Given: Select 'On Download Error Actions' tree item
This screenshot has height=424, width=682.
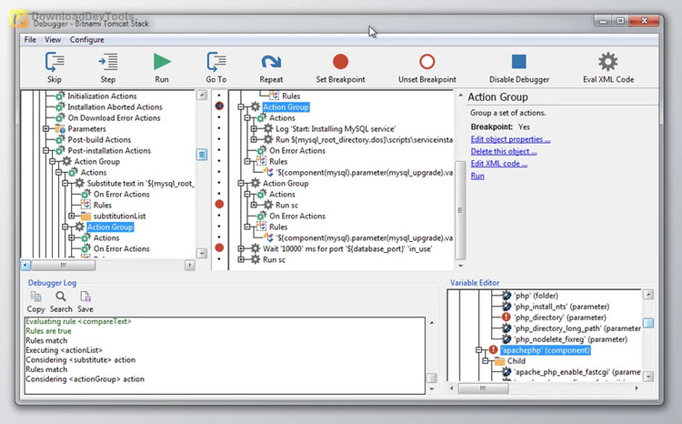Looking at the screenshot, I should [114, 118].
